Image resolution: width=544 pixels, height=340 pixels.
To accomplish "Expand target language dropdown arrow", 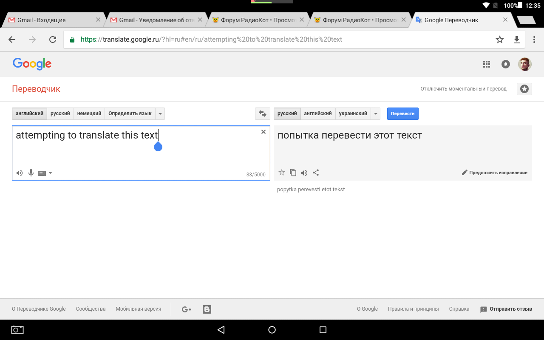I will [x=375, y=113].
